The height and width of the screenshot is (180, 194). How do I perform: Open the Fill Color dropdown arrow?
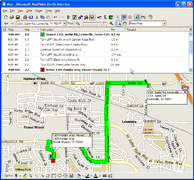pyautogui.click(x=83, y=176)
